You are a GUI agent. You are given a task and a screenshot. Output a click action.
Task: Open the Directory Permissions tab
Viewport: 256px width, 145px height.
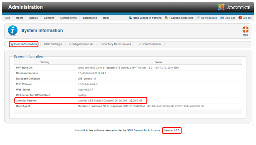116,44
